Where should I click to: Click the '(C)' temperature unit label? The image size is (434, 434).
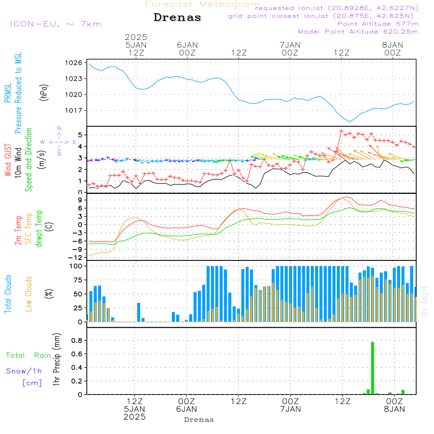(49, 227)
